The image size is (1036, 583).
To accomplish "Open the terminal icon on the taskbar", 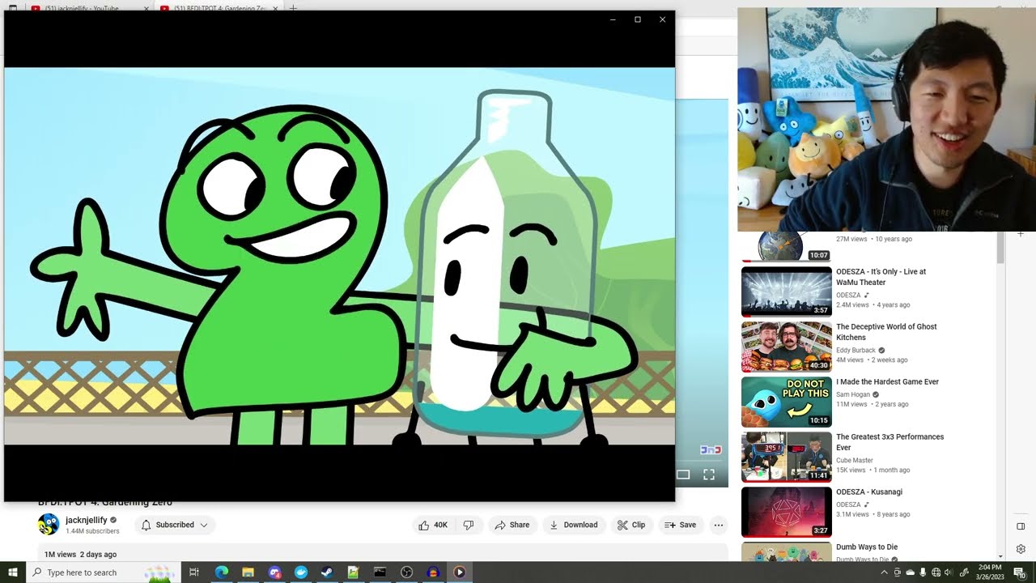I will pyautogui.click(x=380, y=572).
